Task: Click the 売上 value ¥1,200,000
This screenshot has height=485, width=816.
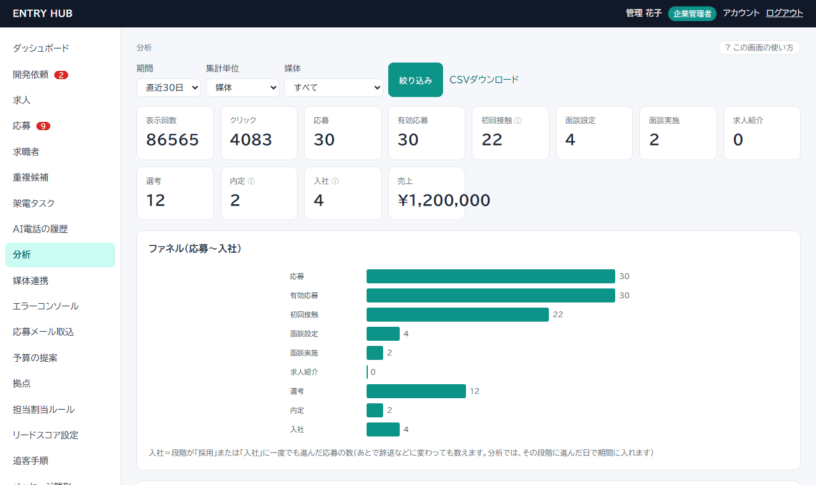Action: pyautogui.click(x=444, y=200)
